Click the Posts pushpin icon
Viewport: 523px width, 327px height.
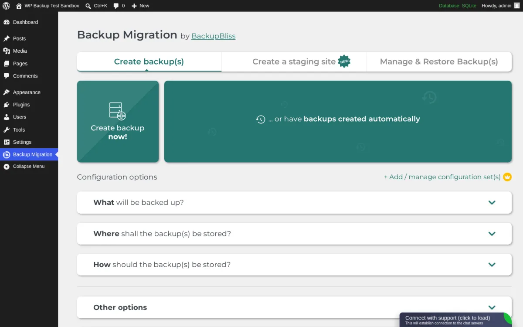pos(7,38)
